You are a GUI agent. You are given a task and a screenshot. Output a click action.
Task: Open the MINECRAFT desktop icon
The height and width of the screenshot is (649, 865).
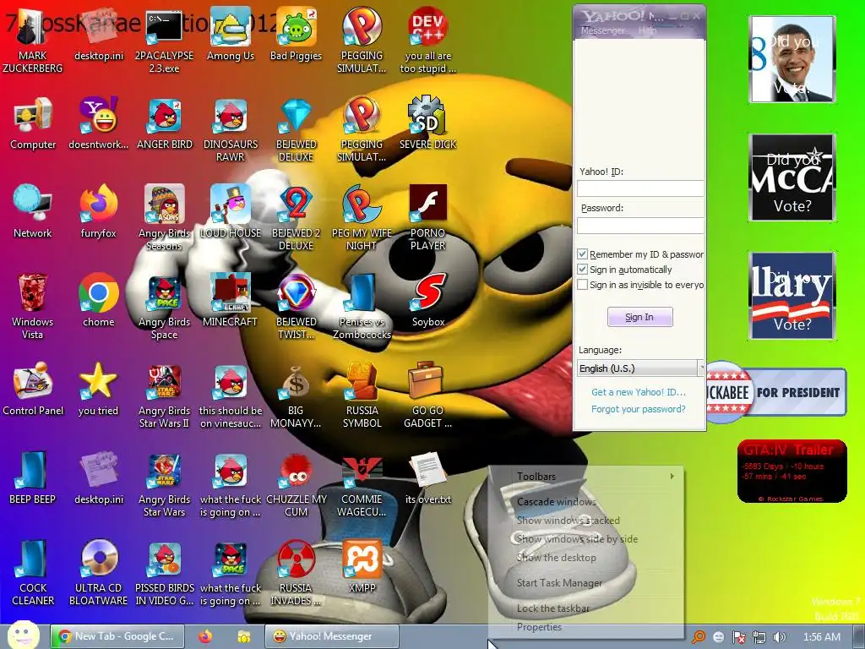tap(230, 301)
